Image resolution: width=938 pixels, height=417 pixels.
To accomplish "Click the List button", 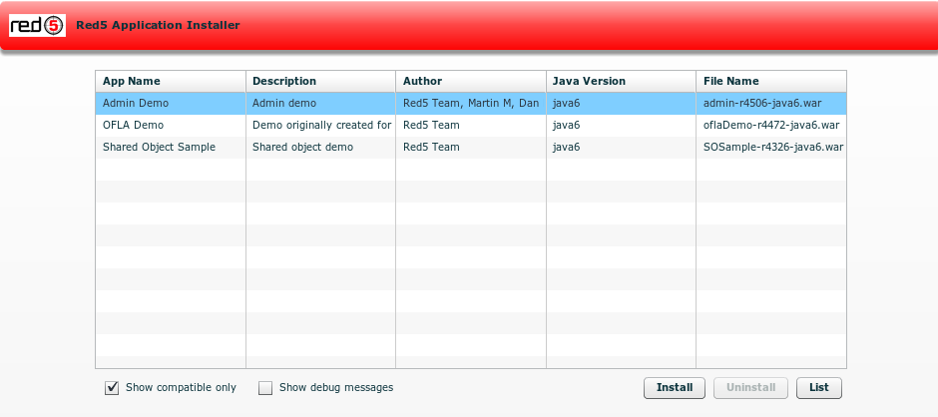I will [x=818, y=388].
